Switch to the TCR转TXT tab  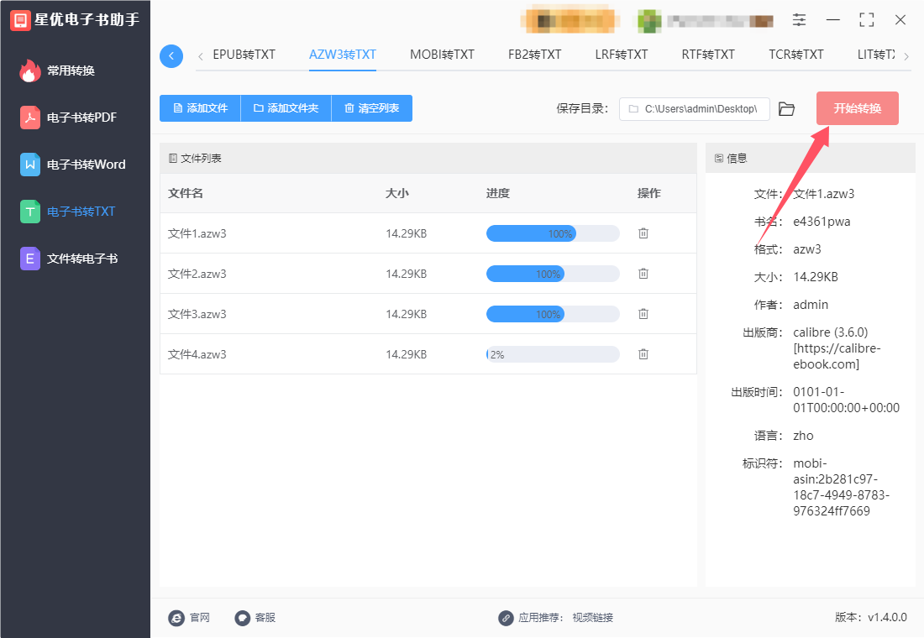pos(796,55)
